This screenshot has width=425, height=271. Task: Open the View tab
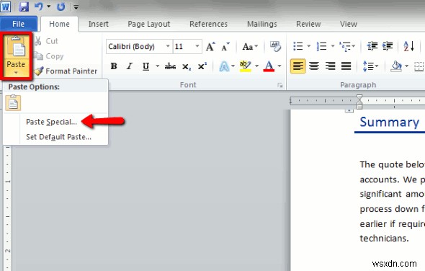tap(349, 24)
